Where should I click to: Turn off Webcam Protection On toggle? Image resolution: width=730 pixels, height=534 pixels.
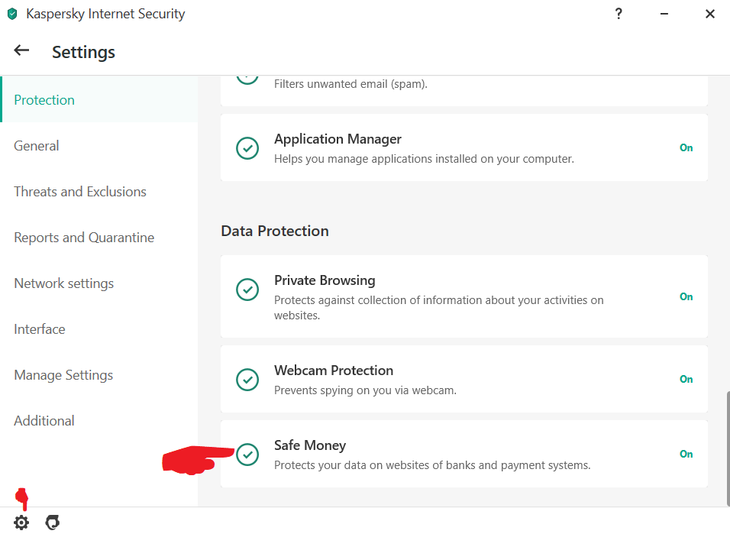[x=686, y=379]
